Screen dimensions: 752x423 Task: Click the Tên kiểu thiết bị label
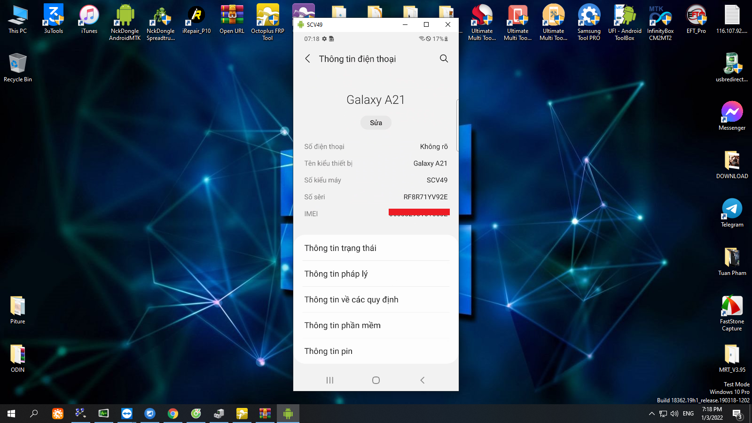click(x=328, y=164)
